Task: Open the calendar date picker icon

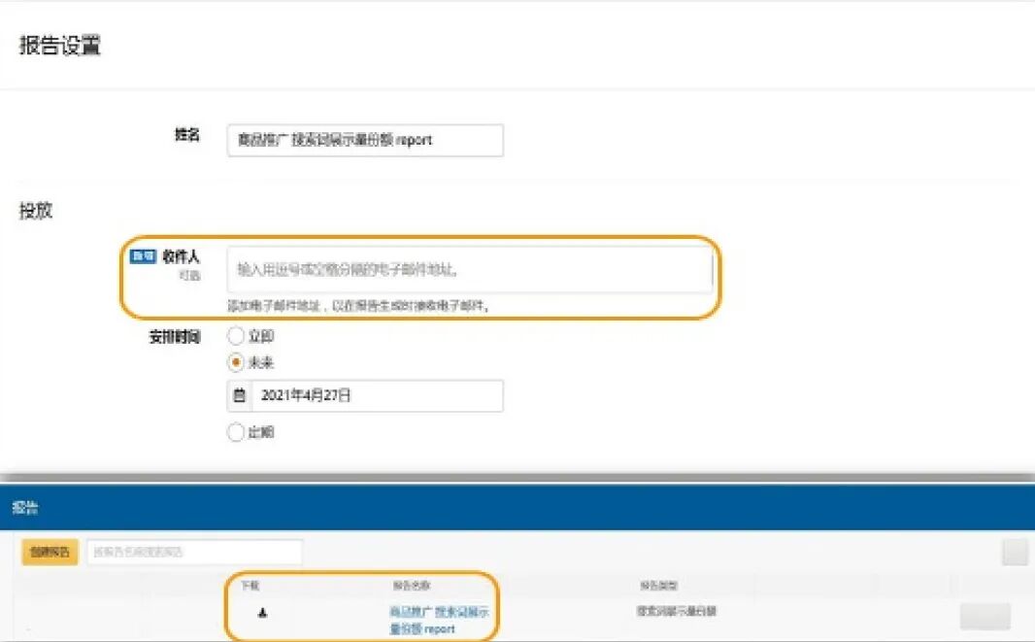Action: [241, 395]
